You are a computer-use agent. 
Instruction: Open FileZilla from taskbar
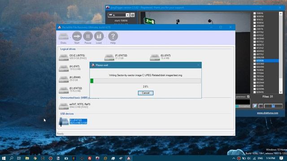tap(90, 158)
